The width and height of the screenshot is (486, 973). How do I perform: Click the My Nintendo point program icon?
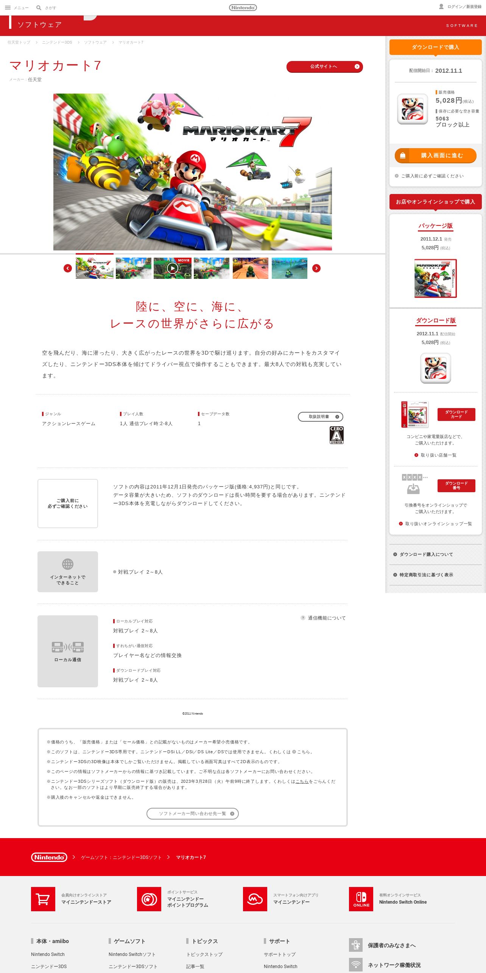149,899
